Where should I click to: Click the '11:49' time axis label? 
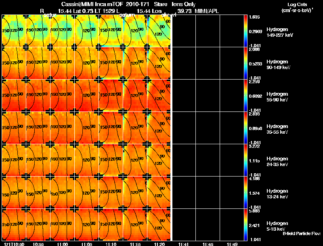[x=232, y=244]
